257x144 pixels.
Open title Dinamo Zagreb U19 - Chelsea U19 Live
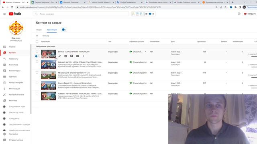click(75, 83)
